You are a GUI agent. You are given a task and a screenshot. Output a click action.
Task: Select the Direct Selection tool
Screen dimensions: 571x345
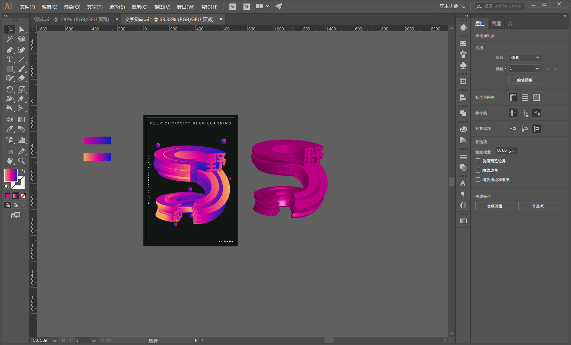[21, 30]
